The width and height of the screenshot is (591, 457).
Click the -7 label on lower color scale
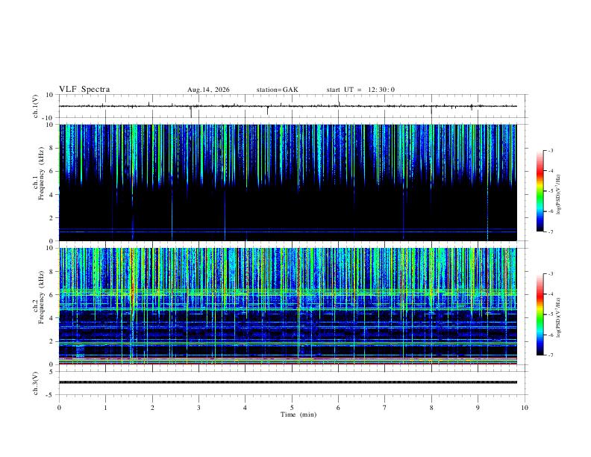tap(551, 355)
